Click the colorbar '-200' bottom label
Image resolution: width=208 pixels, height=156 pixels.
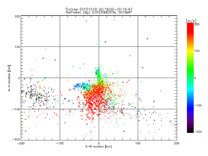pyautogui.click(x=198, y=132)
